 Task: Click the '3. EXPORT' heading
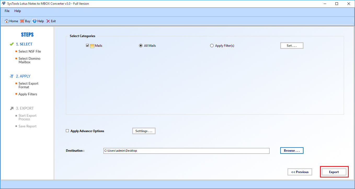pyautogui.click(x=25, y=108)
